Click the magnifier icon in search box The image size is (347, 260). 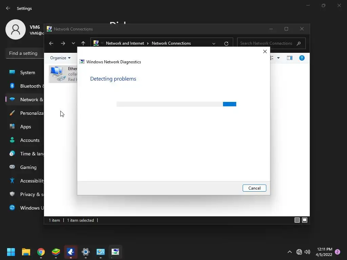(x=299, y=43)
